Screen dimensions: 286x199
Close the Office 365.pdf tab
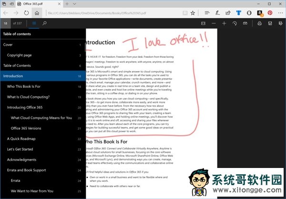pos(59,4)
